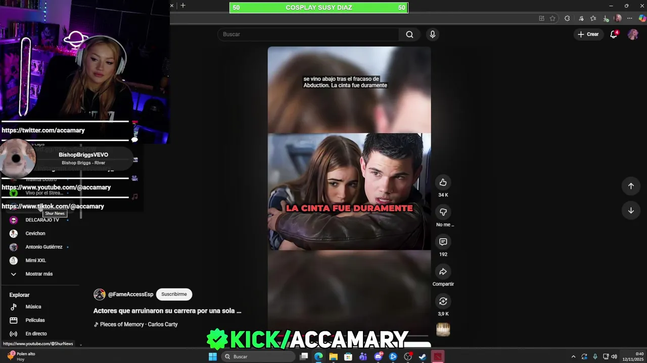The width and height of the screenshot is (647, 363).
Task: Pause the Short by clicking the video
Action: [x=349, y=191]
